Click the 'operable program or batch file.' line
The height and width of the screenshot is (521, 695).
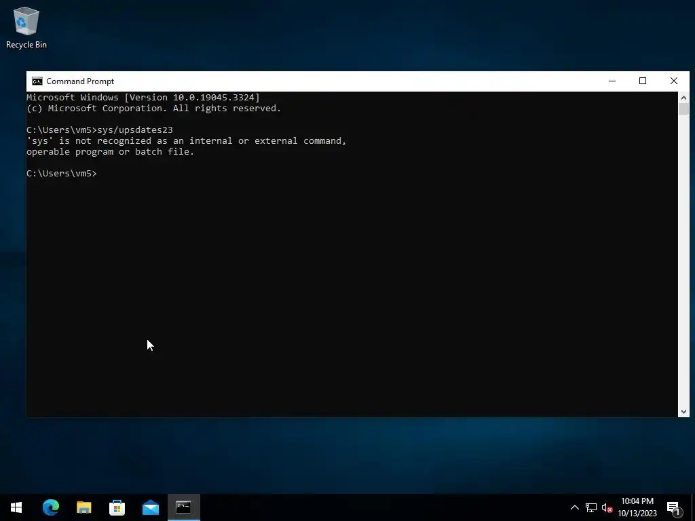click(111, 151)
